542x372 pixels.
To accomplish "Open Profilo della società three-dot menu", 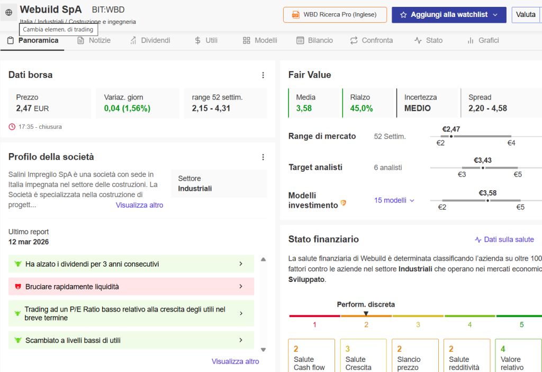I will click(263, 157).
